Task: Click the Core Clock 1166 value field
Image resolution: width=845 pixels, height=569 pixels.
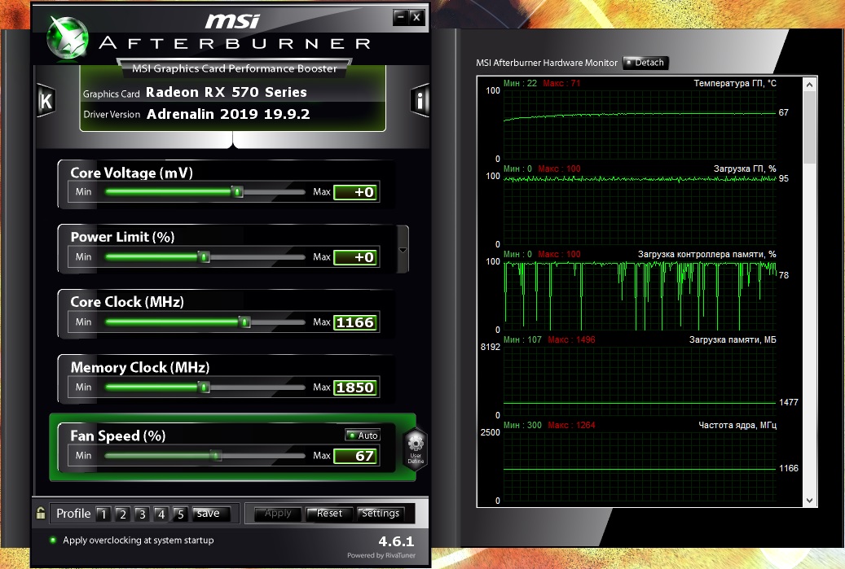Action: coord(356,322)
